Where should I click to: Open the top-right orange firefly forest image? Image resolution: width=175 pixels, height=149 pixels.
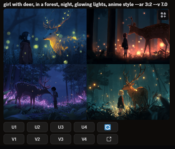click(x=128, y=36)
